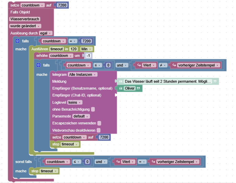Edit the 7200 value in top setze block
Screen dimensions: 236x183
[x=62, y=5]
